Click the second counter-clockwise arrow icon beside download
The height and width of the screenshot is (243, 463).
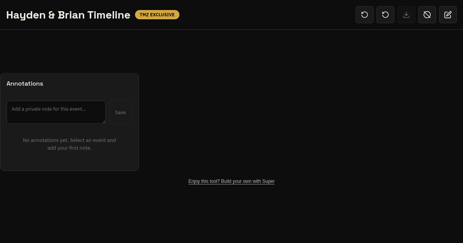385,15
